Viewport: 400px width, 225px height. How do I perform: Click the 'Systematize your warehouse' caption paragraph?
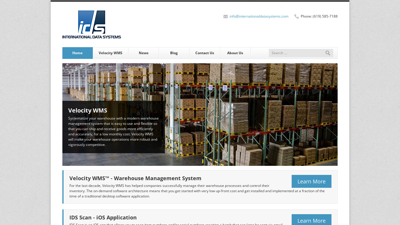113,132
